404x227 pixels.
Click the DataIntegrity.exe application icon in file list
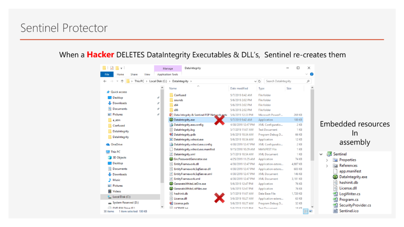point(171,119)
